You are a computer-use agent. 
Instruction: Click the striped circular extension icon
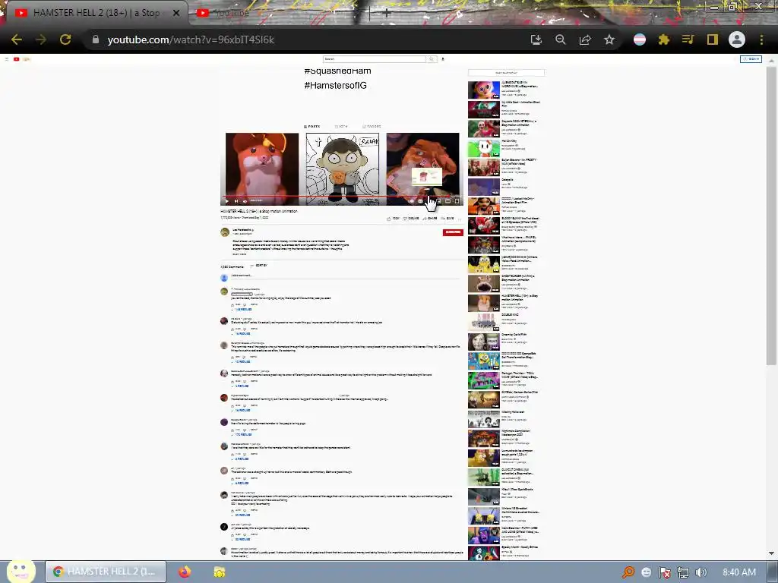pyautogui.click(x=640, y=39)
